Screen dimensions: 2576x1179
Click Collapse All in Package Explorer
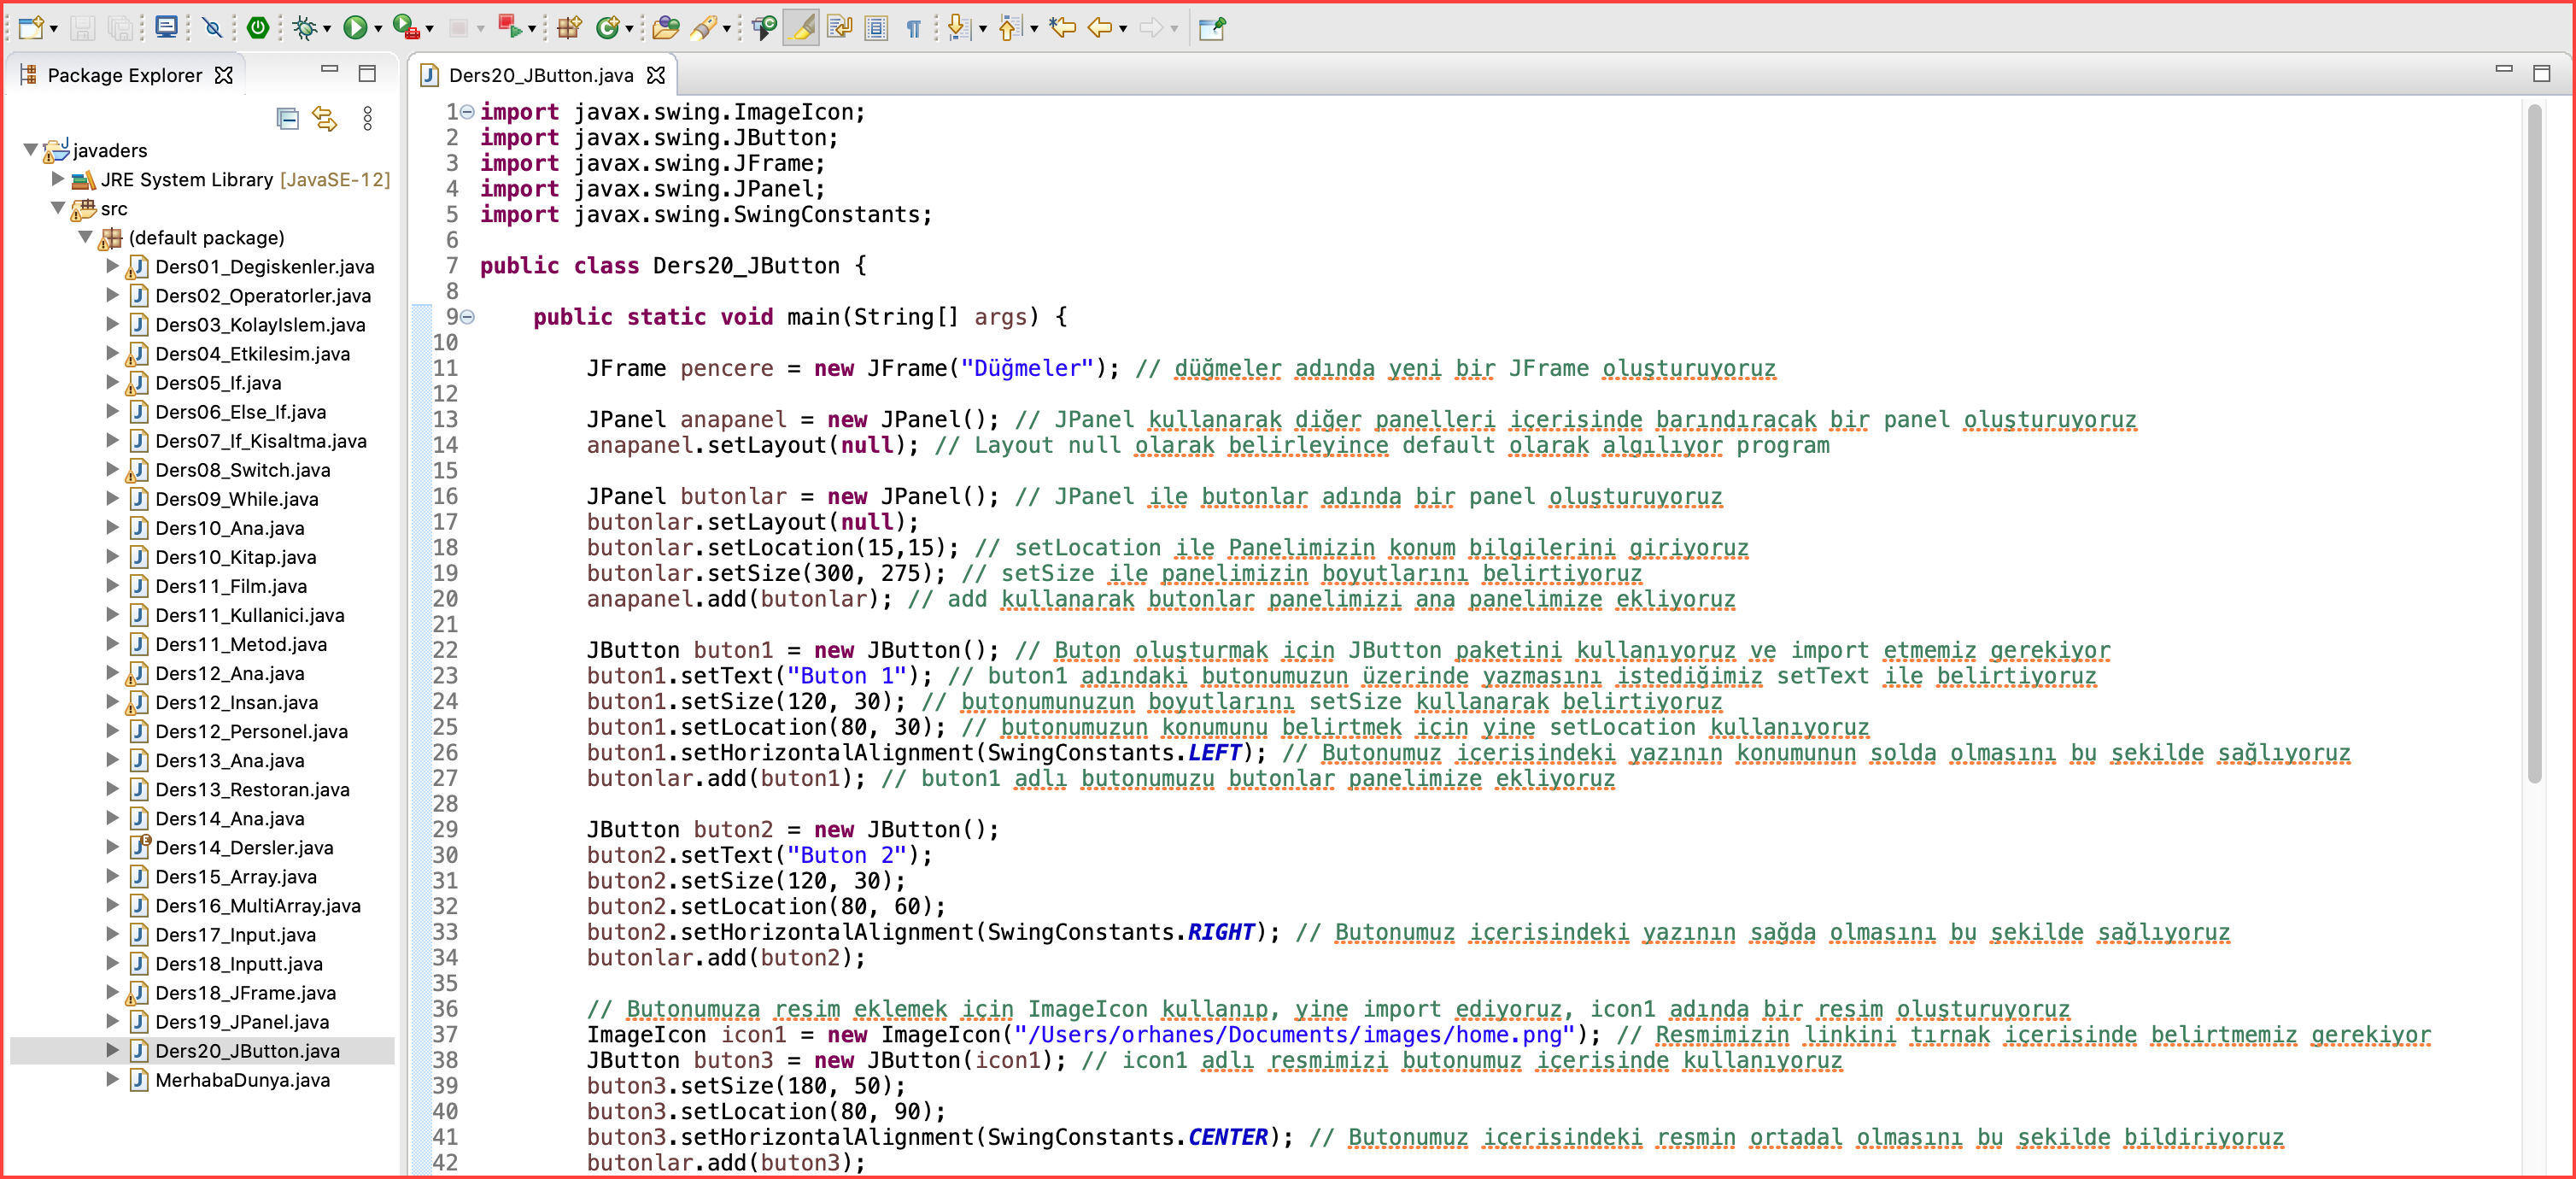point(287,119)
